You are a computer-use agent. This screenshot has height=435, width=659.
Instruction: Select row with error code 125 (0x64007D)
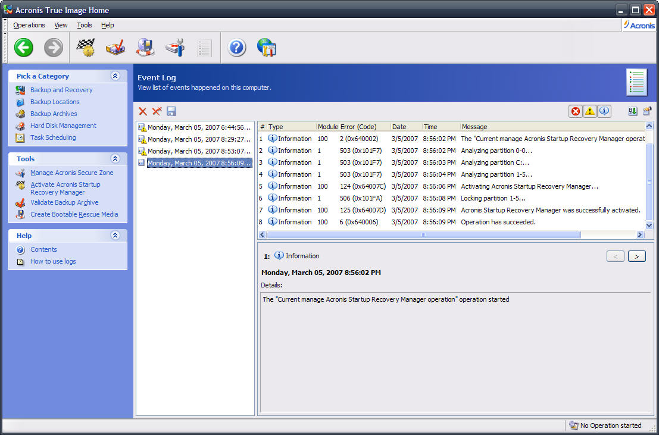[451, 209]
